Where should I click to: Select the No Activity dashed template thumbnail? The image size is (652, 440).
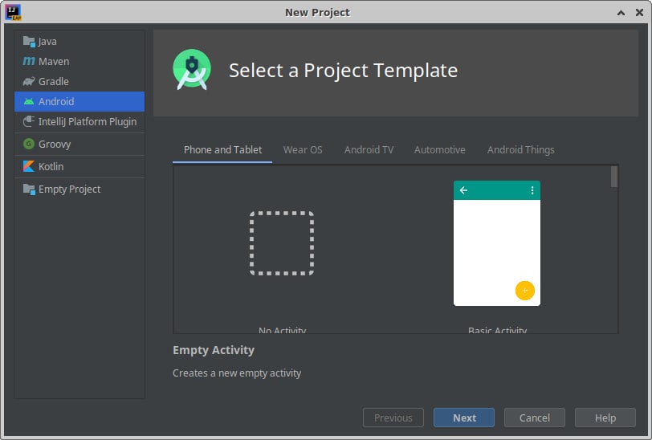tap(282, 243)
